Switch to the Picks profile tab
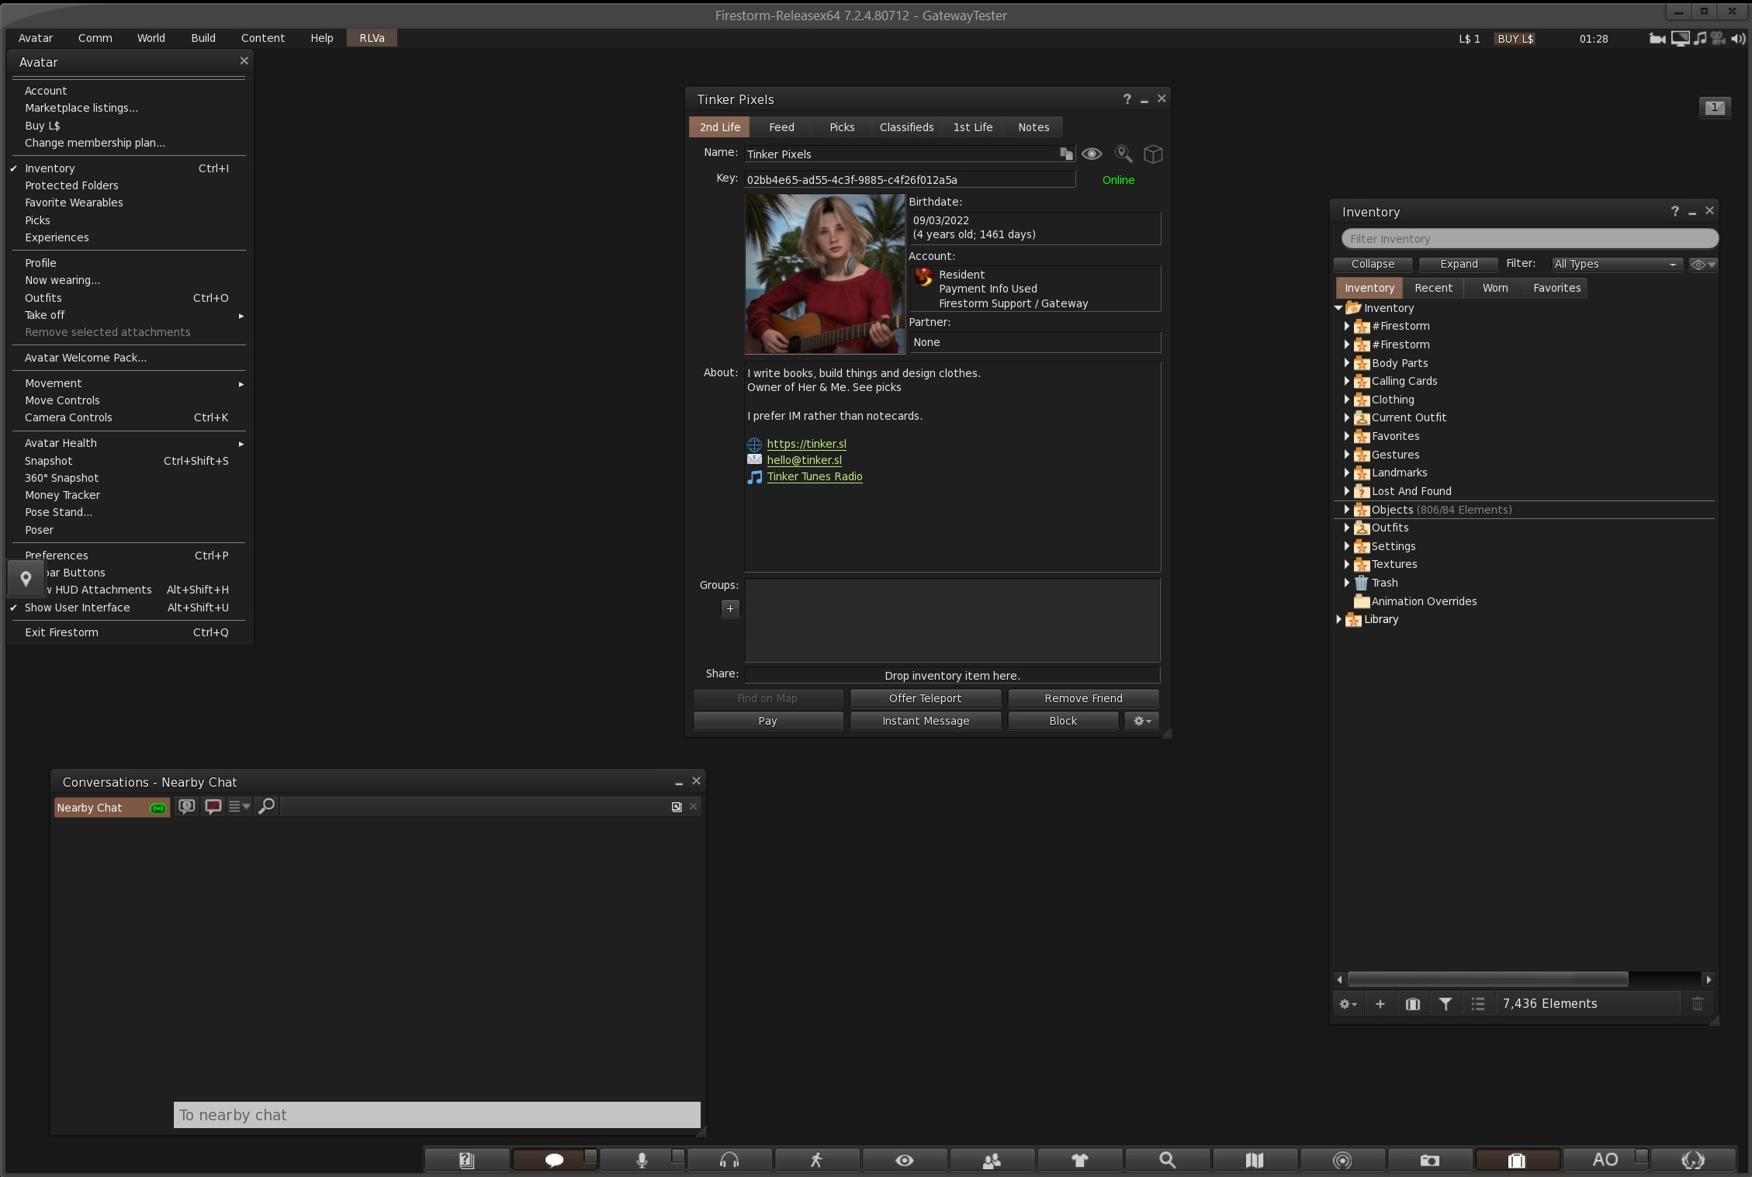The height and width of the screenshot is (1177, 1752). click(842, 127)
